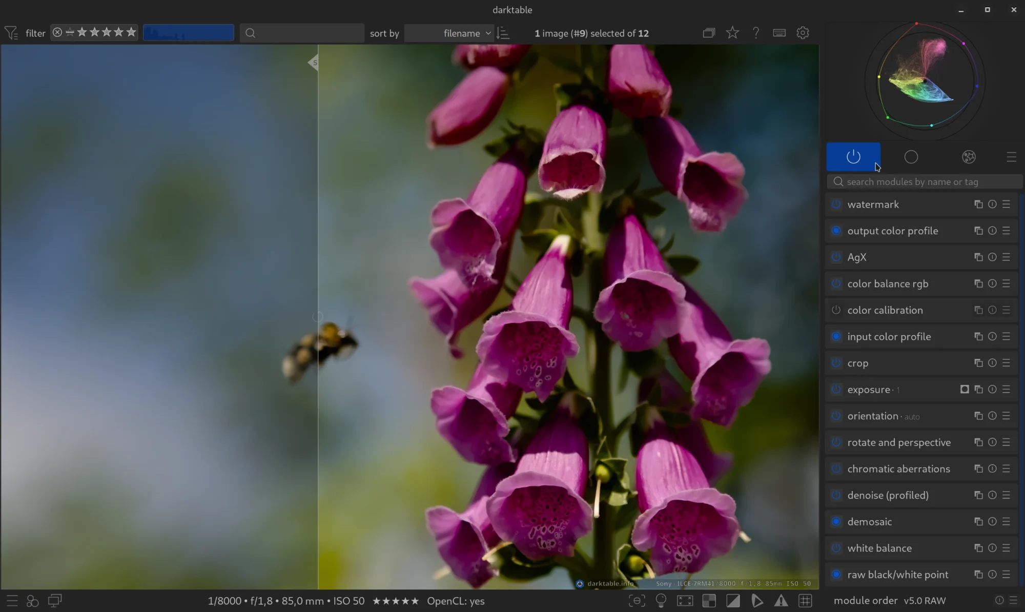Enable the color calibration module
The image size is (1025, 612).
(x=836, y=310)
